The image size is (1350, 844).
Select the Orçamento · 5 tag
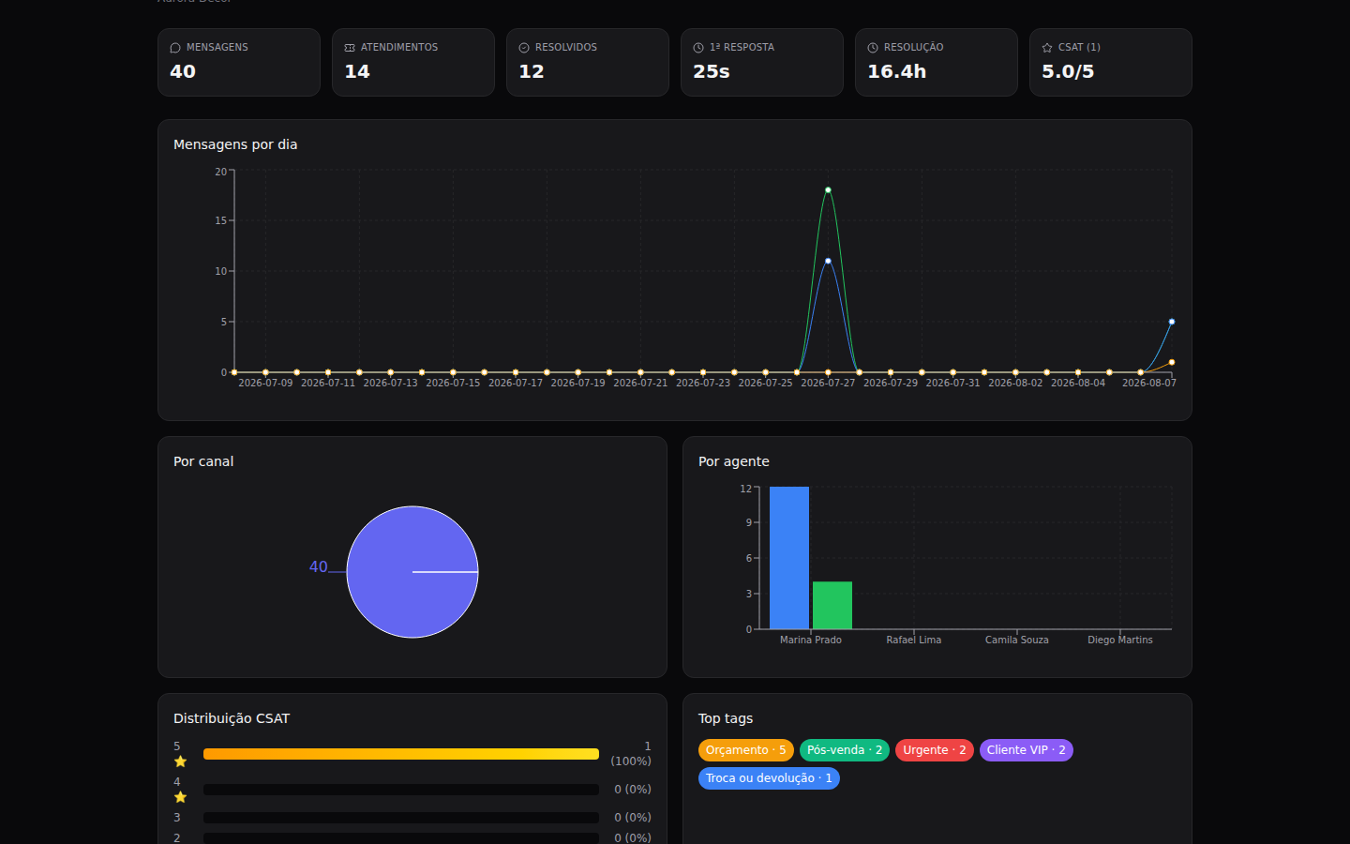pyautogui.click(x=746, y=750)
